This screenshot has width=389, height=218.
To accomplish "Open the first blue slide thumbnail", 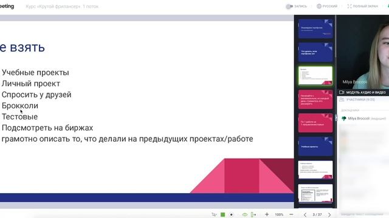I will click(x=315, y=28).
